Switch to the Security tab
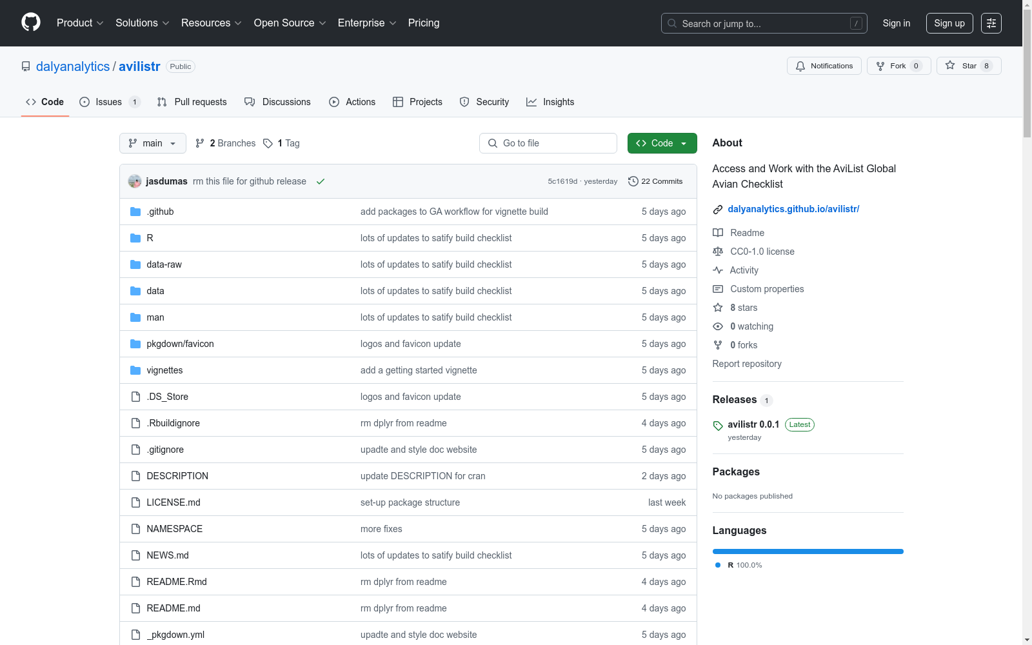 [484, 102]
